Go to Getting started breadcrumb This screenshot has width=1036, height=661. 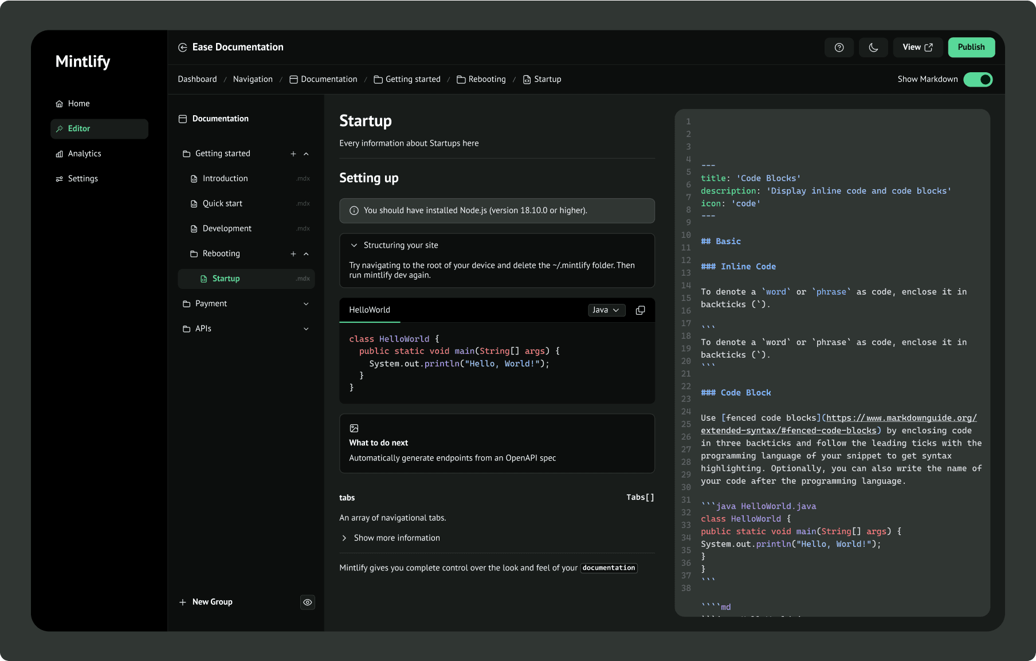tap(407, 80)
